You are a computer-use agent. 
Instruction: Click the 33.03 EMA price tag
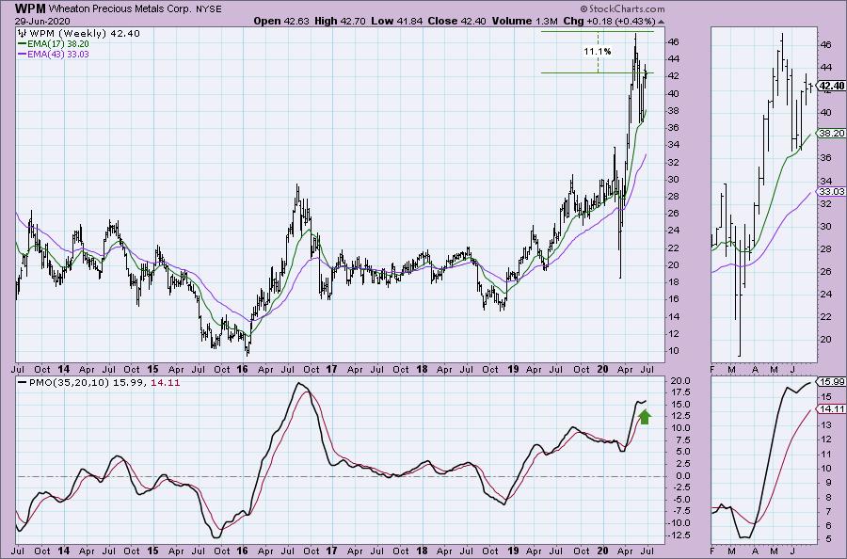tap(831, 192)
